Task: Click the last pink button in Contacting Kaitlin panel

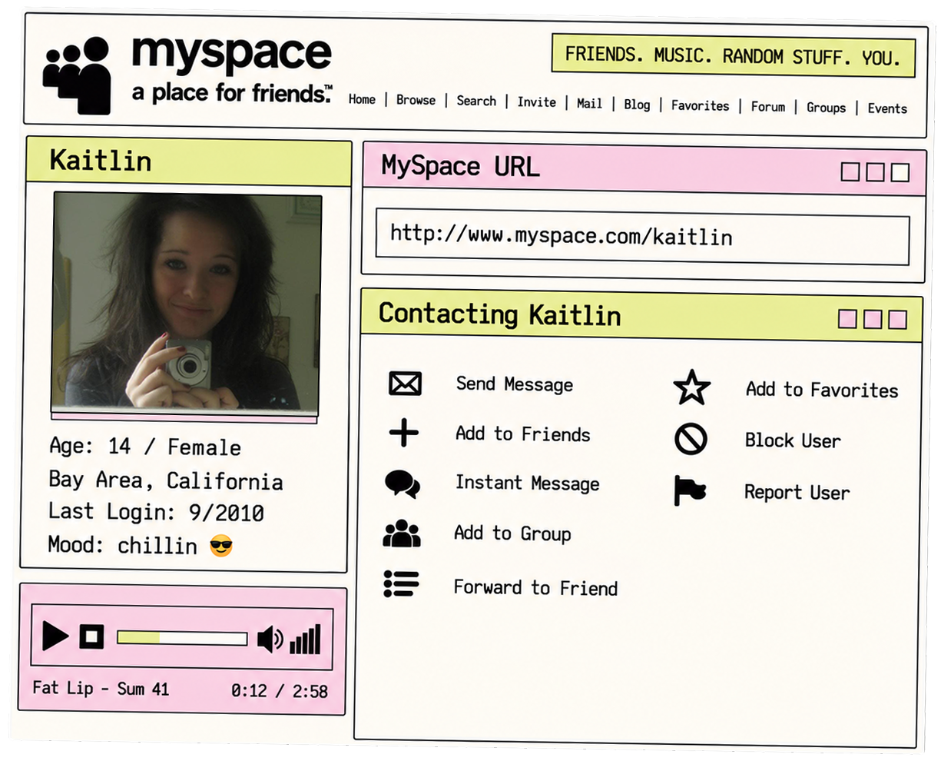Action: point(898,319)
